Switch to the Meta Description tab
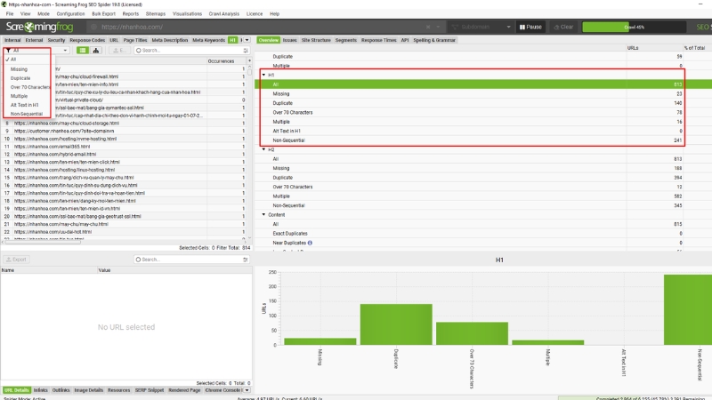Image resolution: width=712 pixels, height=400 pixels. point(169,40)
